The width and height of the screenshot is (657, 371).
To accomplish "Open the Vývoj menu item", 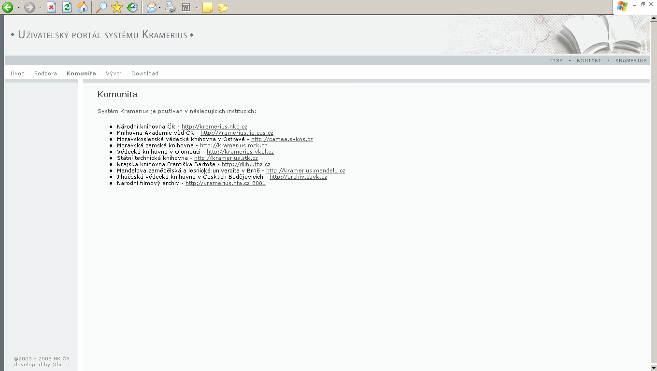I will pyautogui.click(x=114, y=73).
